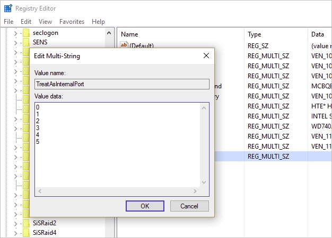This screenshot has height=238, width=332.
Task: Open the Favorites menu
Action: 72,22
